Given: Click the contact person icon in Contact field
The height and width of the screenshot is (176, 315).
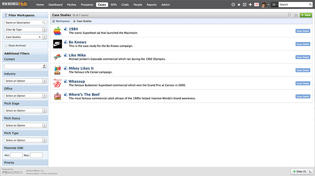Looking at the screenshot, I should click(44, 66).
